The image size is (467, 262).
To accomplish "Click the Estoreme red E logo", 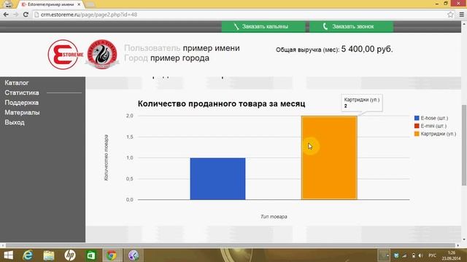I will 66,55.
